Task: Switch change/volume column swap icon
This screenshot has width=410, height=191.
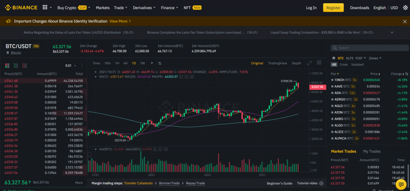Action: (407, 74)
